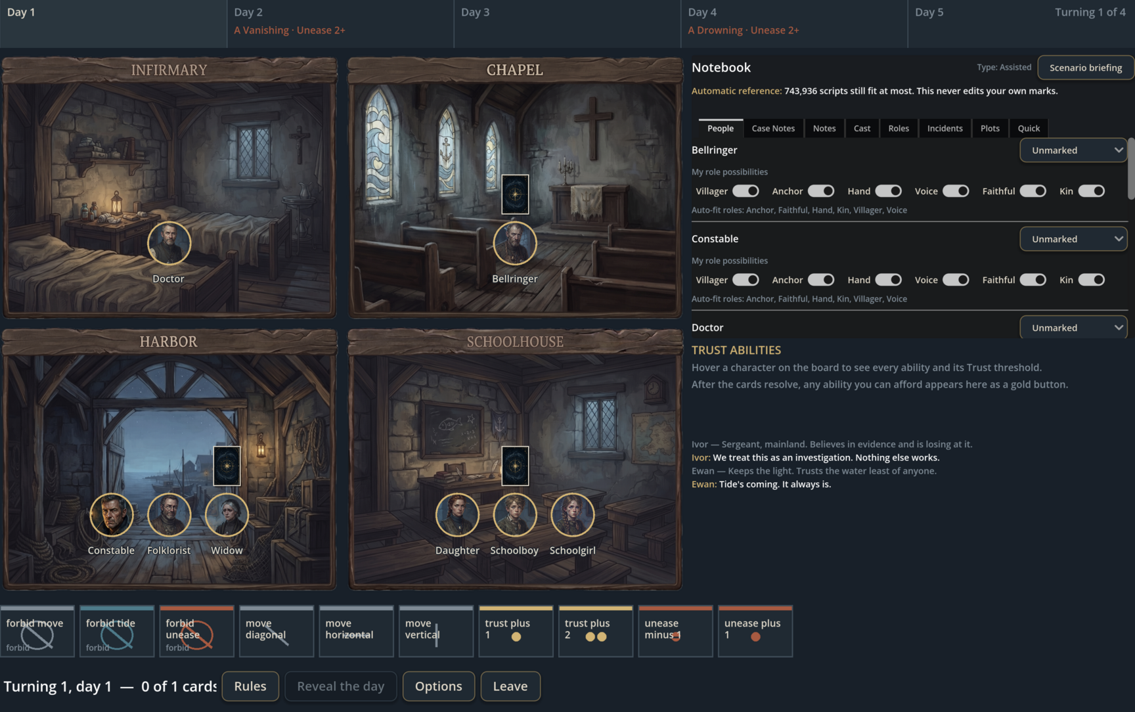
Task: Click the face-down card in the Harbor
Action: pos(227,466)
